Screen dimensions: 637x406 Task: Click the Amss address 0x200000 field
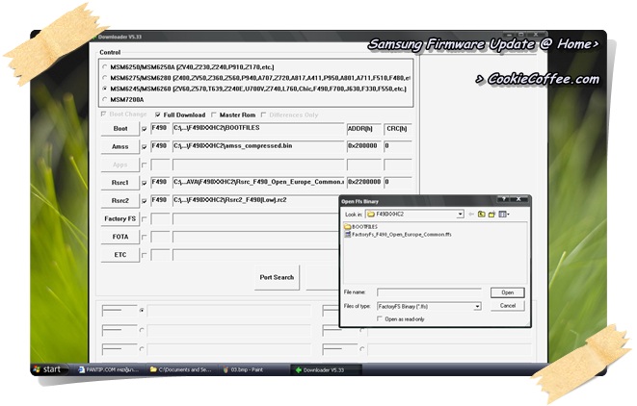(x=364, y=146)
